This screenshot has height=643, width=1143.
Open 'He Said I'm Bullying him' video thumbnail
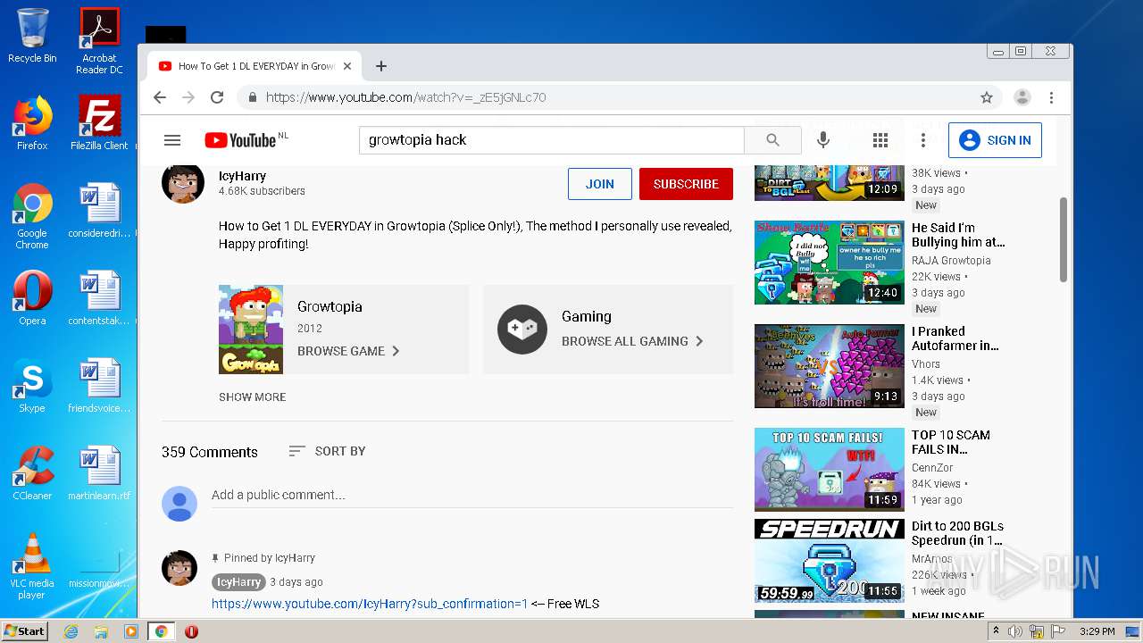click(830, 263)
